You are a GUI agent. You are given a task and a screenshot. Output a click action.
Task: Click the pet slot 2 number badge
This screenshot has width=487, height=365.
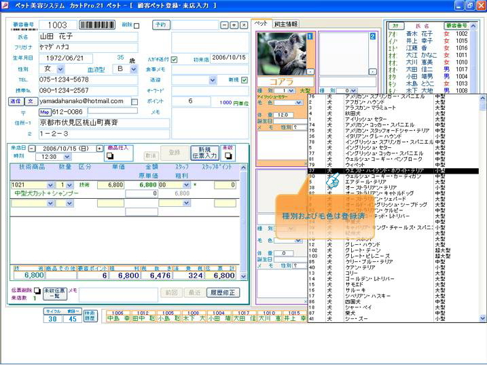tap(372, 36)
